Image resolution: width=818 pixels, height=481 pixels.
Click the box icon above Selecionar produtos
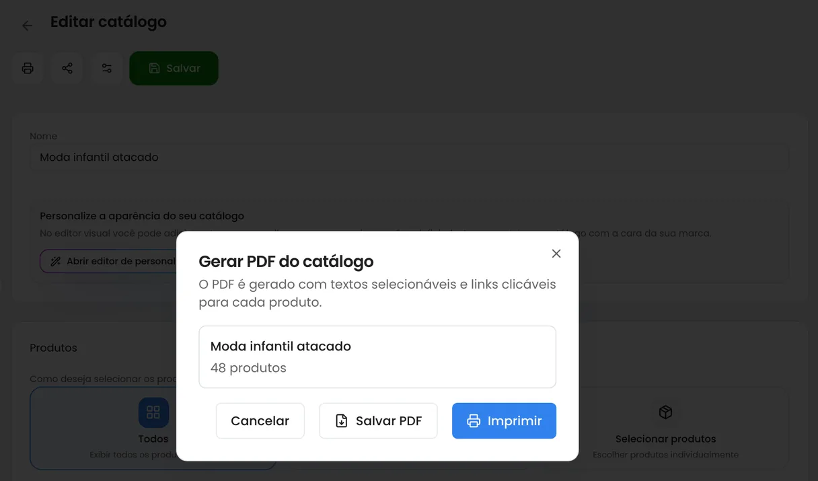tap(665, 412)
